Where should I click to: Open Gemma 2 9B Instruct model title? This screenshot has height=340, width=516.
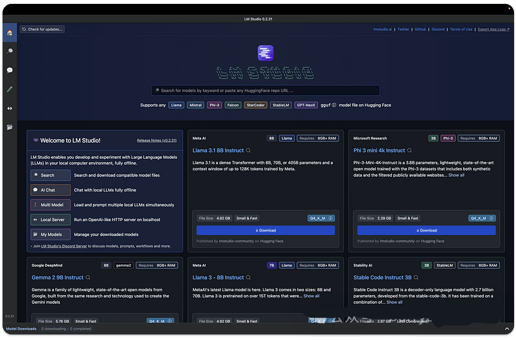click(x=58, y=278)
